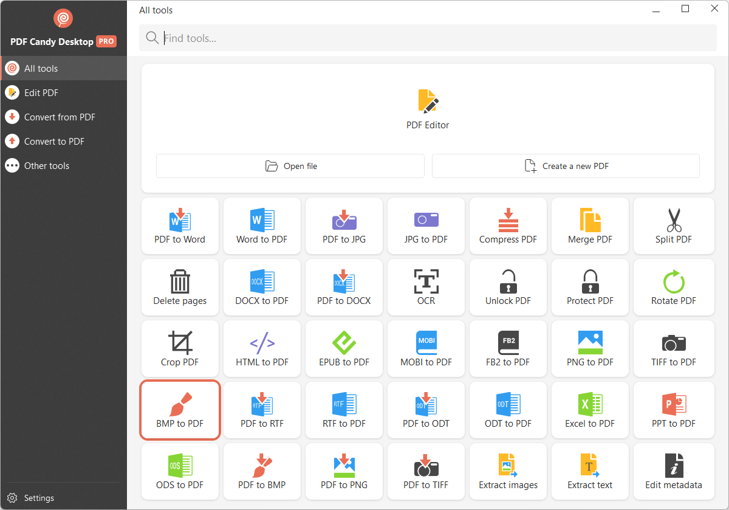The width and height of the screenshot is (729, 510).
Task: Open the Protect PDF tool
Action: (590, 287)
